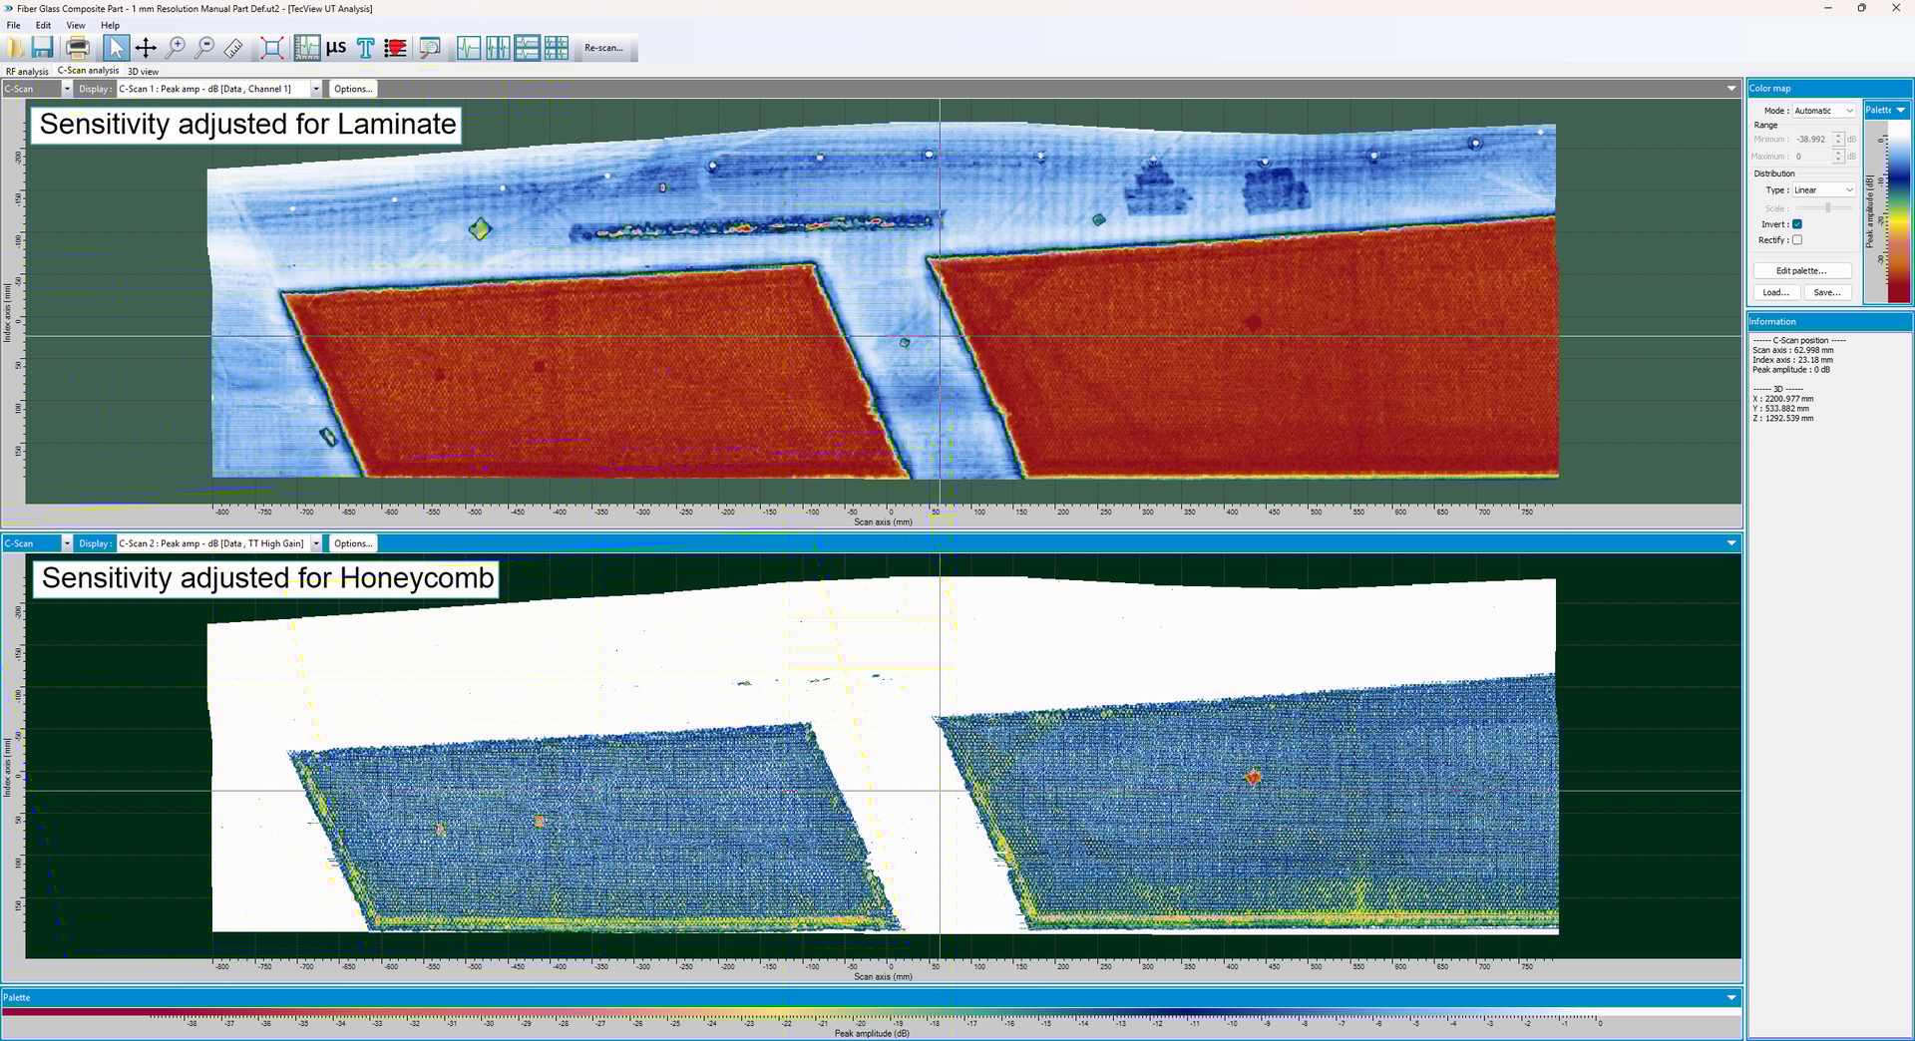This screenshot has height=1041, width=1915.
Task: Switch to the RF analysis tab
Action: point(27,71)
